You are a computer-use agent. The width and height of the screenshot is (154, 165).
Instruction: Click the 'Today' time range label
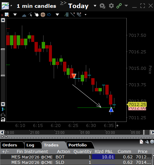click(x=78, y=6)
